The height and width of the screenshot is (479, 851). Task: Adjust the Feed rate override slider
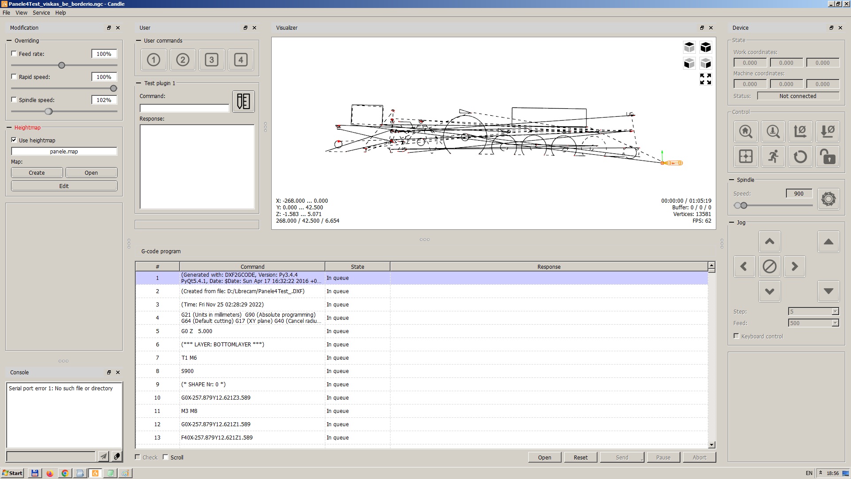(62, 65)
